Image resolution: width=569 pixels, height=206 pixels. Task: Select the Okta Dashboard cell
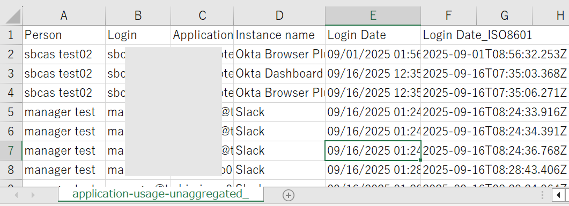[x=279, y=74]
